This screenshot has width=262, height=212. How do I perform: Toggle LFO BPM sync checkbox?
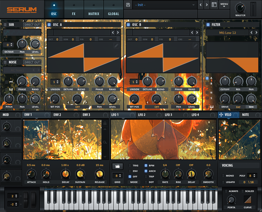(x=146, y=165)
